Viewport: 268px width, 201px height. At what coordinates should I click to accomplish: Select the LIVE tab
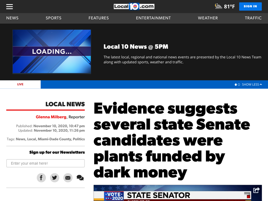coord(20,84)
